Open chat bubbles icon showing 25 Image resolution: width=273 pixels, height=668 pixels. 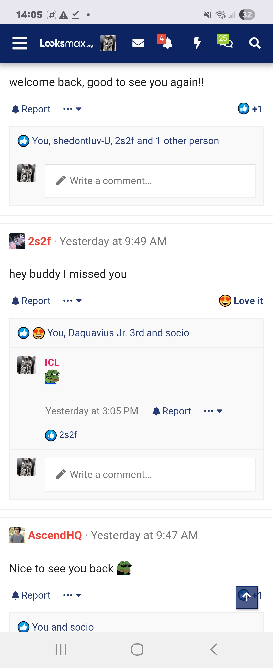224,41
